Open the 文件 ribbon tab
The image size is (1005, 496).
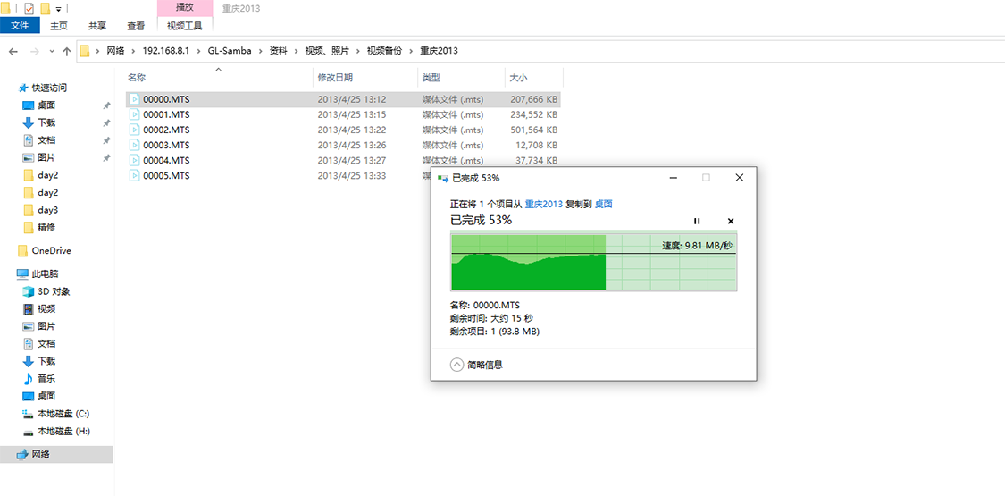click(x=20, y=26)
